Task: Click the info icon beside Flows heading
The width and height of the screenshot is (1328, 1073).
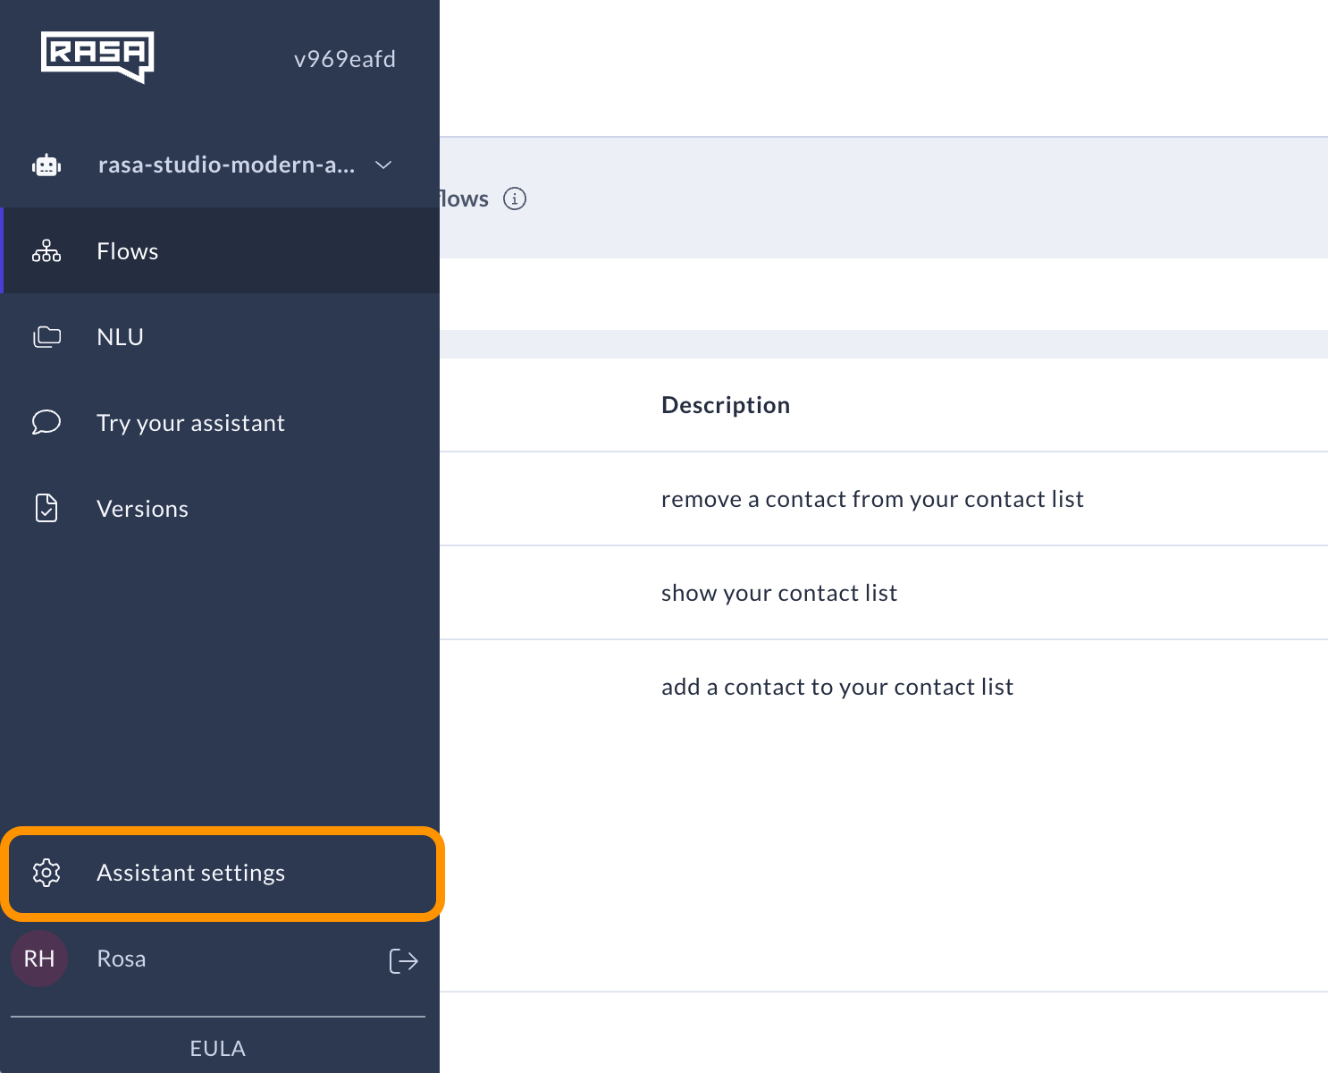Action: (x=515, y=199)
